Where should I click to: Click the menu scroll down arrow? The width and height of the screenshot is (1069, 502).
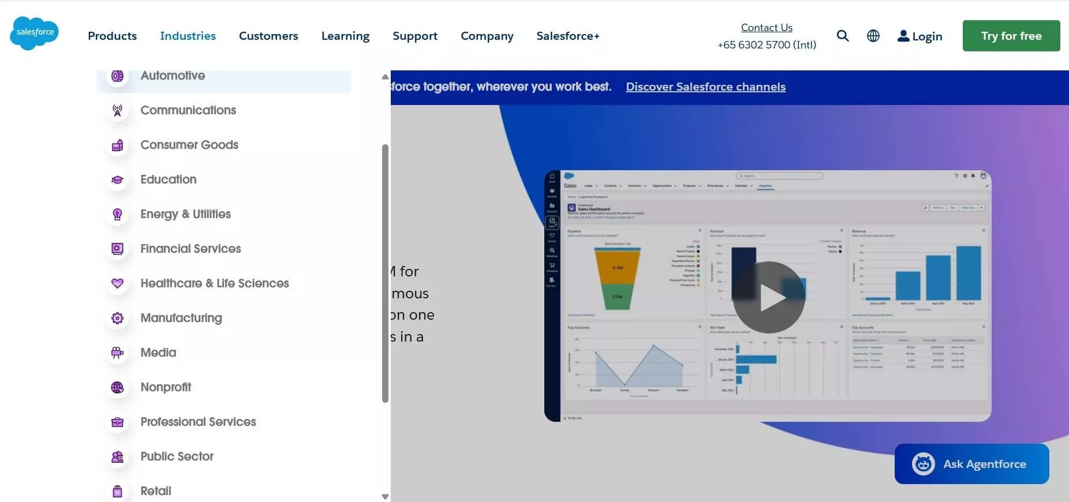click(x=385, y=496)
